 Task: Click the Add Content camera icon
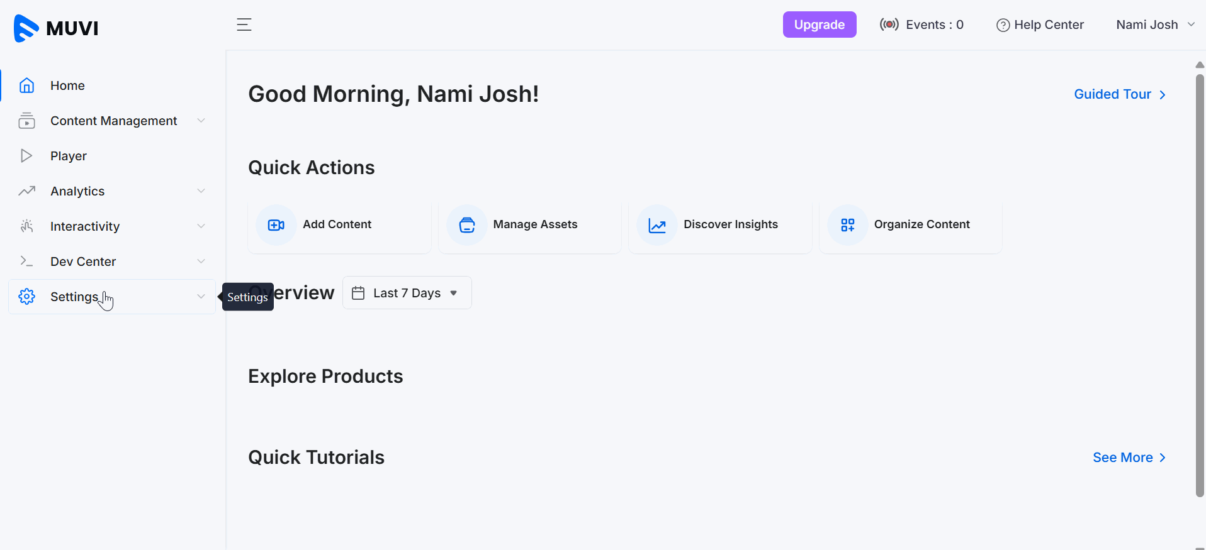[x=276, y=225]
